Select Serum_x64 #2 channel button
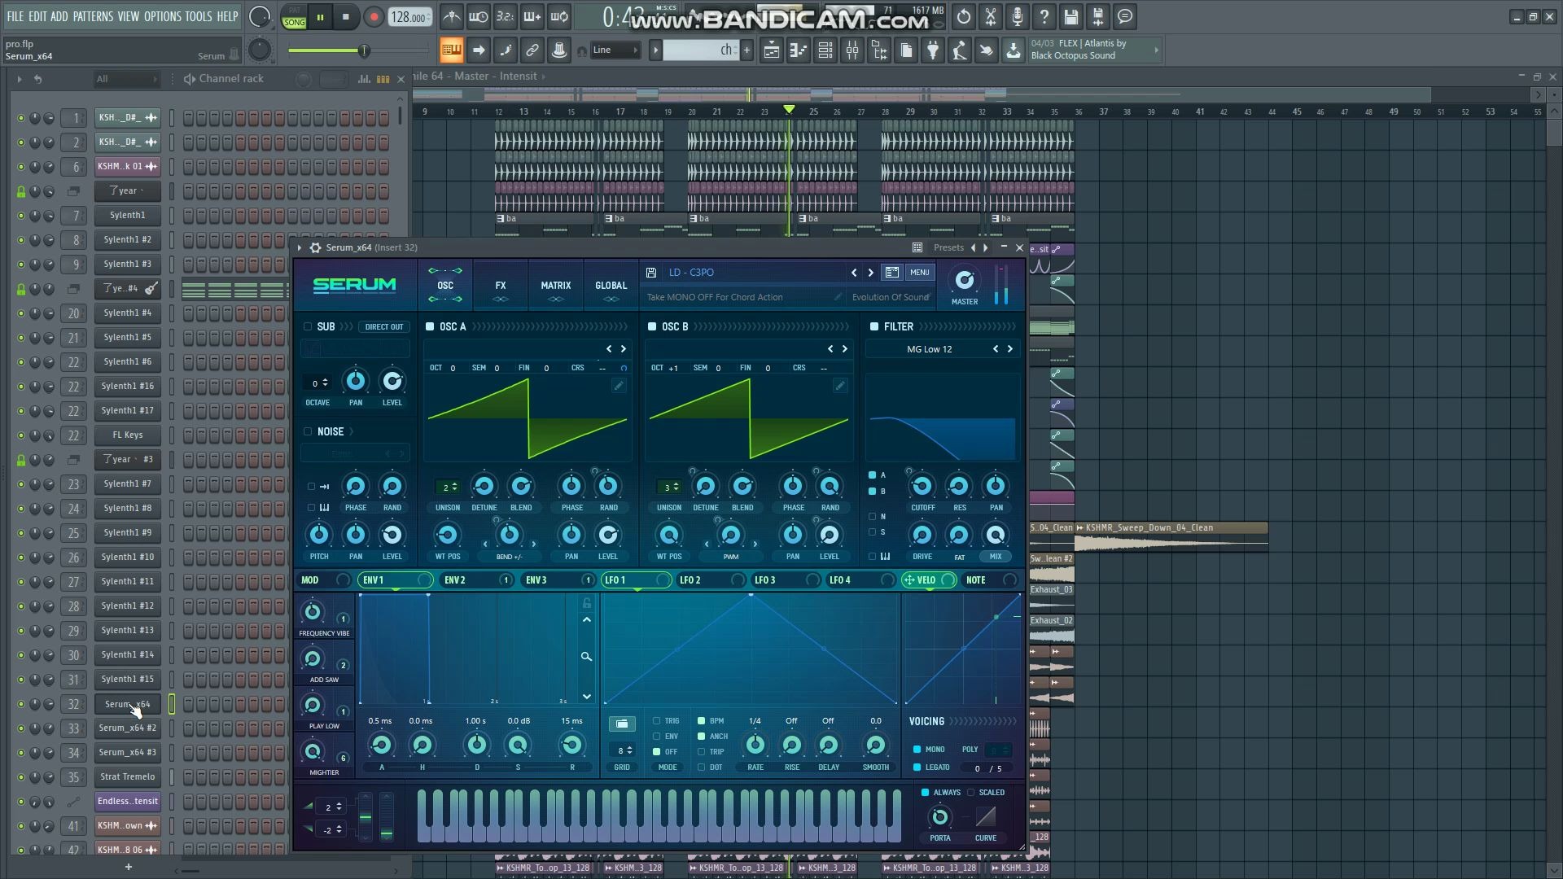Screen dimensions: 1563x879 pos(128,728)
